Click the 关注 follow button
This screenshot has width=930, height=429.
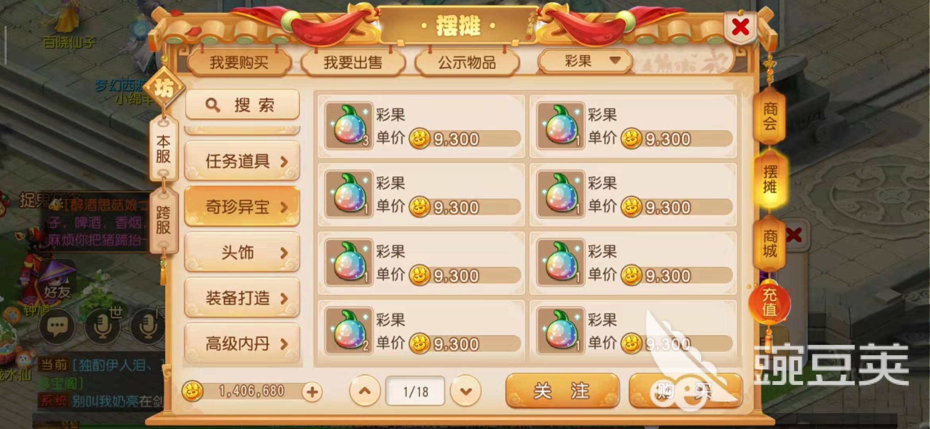point(562,391)
